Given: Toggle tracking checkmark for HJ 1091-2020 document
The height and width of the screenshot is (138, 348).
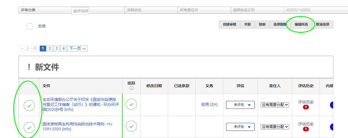Looking at the screenshot, I should pyautogui.click(x=131, y=126).
